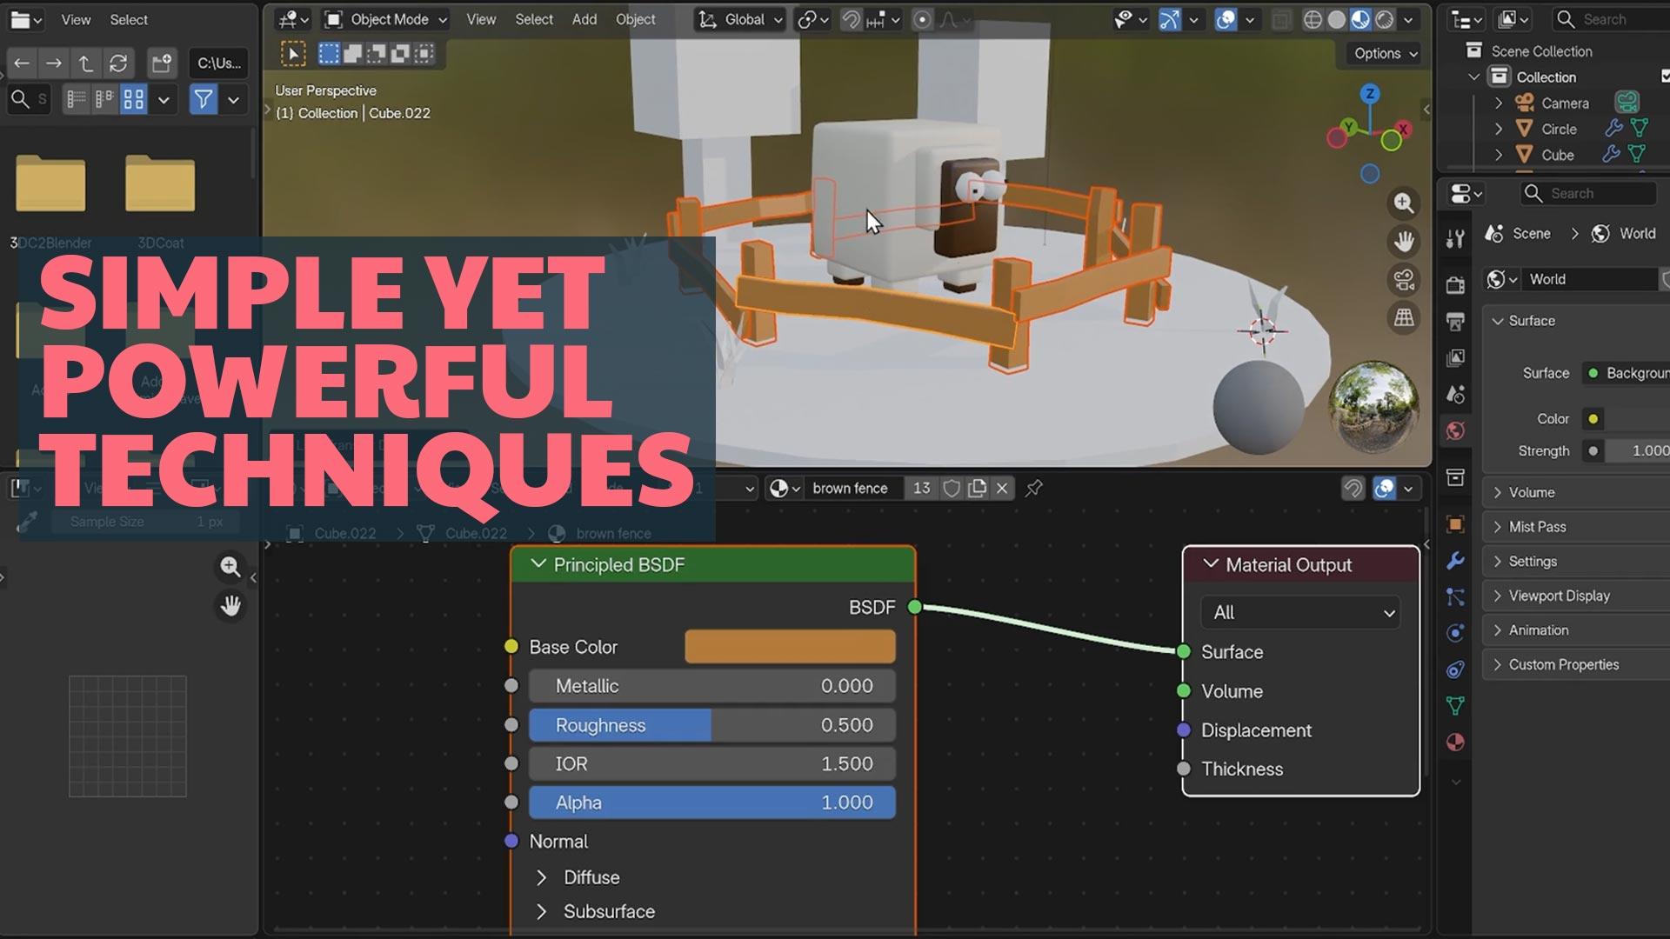Adjust the Roughness slider
Screen dimensions: 1670x939
[x=712, y=725]
